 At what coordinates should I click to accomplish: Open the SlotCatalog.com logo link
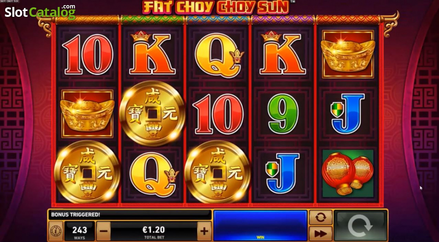[40, 12]
